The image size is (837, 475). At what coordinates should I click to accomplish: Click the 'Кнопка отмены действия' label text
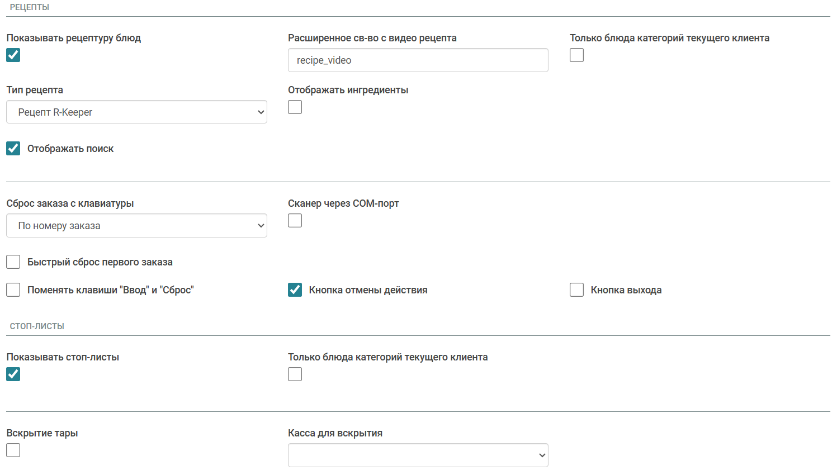[368, 290]
